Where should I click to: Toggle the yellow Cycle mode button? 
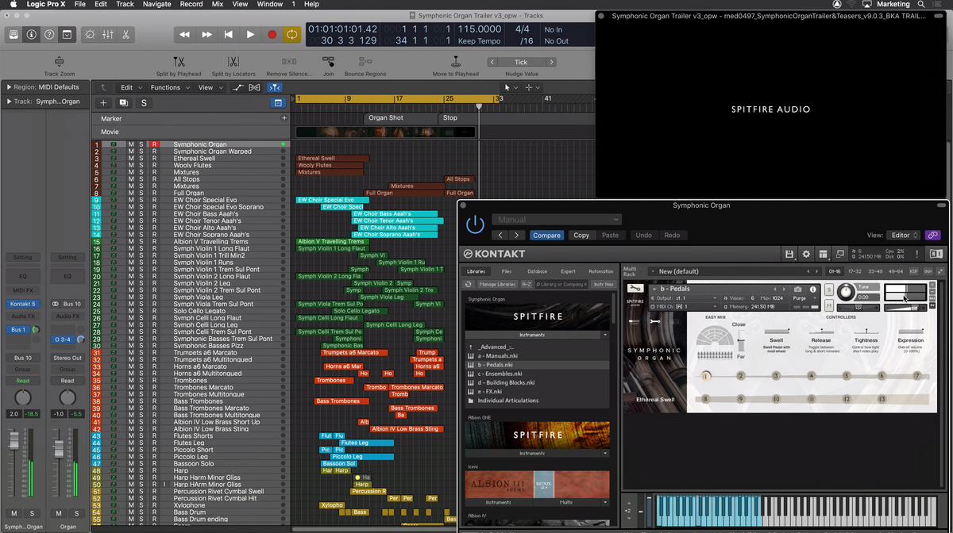coord(292,35)
